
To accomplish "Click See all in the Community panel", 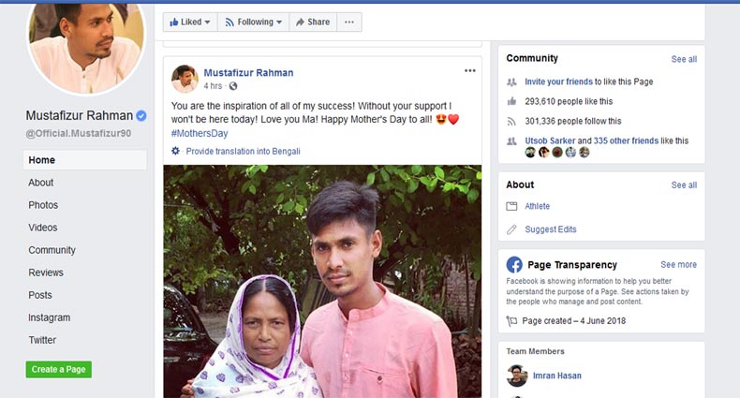I will [x=684, y=59].
